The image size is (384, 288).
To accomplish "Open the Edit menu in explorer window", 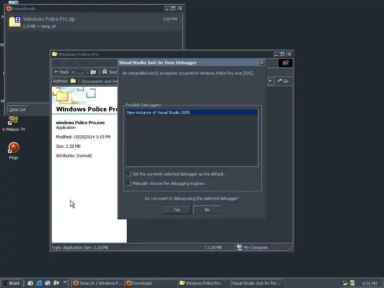I will [x=69, y=63].
